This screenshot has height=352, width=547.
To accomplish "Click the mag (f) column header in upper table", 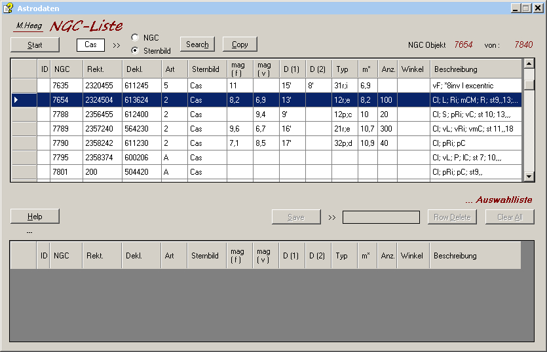I will (240, 69).
